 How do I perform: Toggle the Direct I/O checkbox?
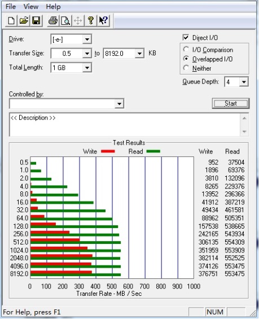tap(186, 37)
